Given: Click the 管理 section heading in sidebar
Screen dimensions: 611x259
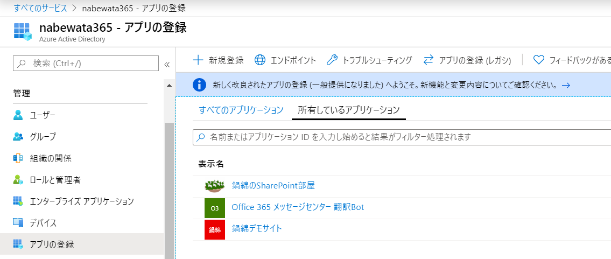Looking at the screenshot, I should tap(22, 94).
